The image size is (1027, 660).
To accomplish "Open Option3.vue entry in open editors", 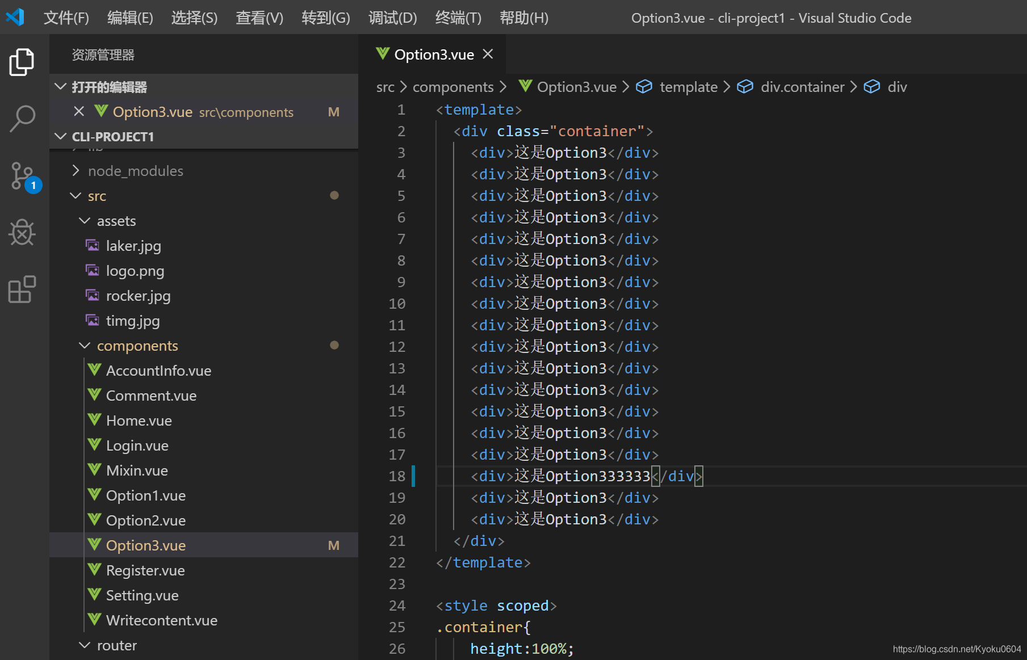I will click(203, 112).
